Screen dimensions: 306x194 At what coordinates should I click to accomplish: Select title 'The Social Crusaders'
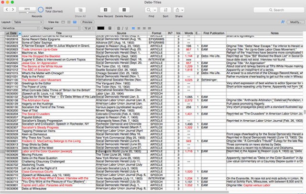36,114
